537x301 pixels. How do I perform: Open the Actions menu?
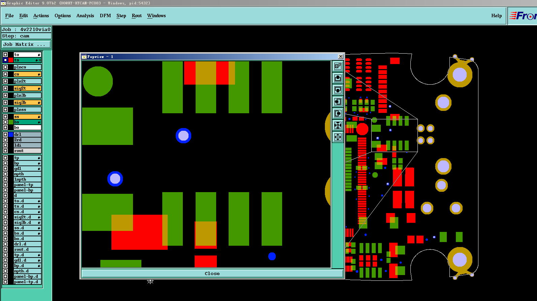click(x=41, y=16)
